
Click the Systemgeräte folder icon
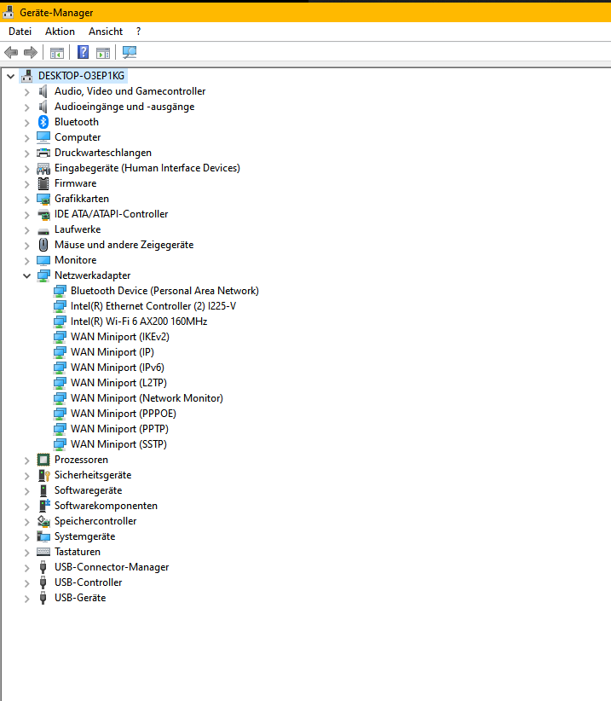[x=43, y=536]
